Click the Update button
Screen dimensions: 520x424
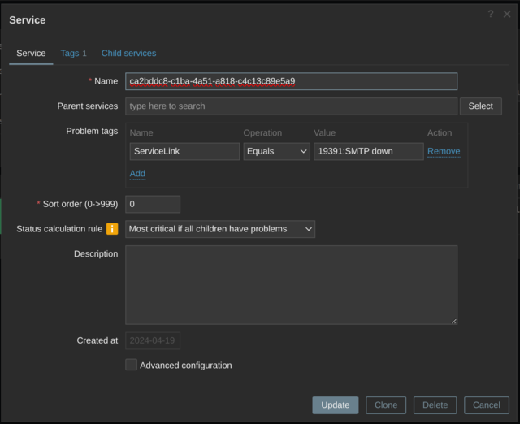point(336,405)
